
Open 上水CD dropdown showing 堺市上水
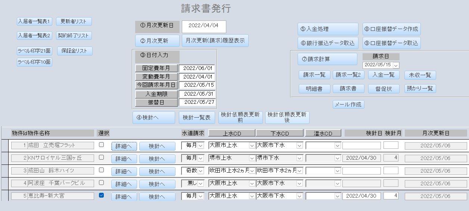click(252, 158)
